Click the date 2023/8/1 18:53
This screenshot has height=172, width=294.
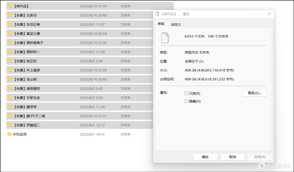click(x=92, y=134)
